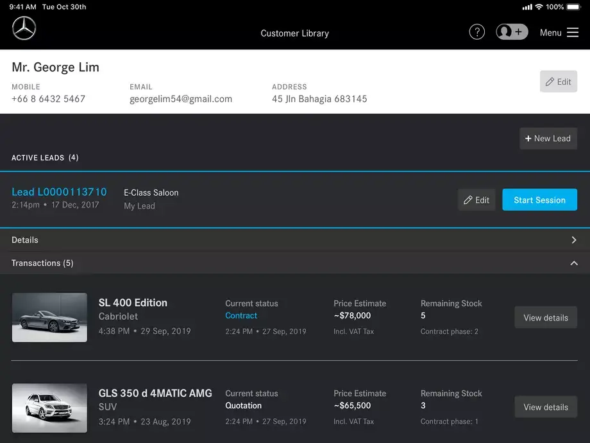Tap the My Lead label
The image size is (590, 443).
click(139, 205)
